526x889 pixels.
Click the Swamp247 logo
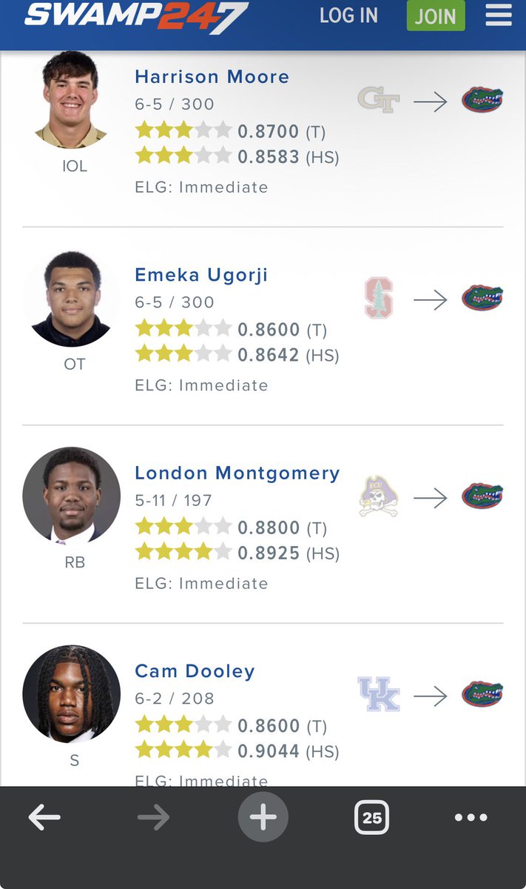click(136, 16)
